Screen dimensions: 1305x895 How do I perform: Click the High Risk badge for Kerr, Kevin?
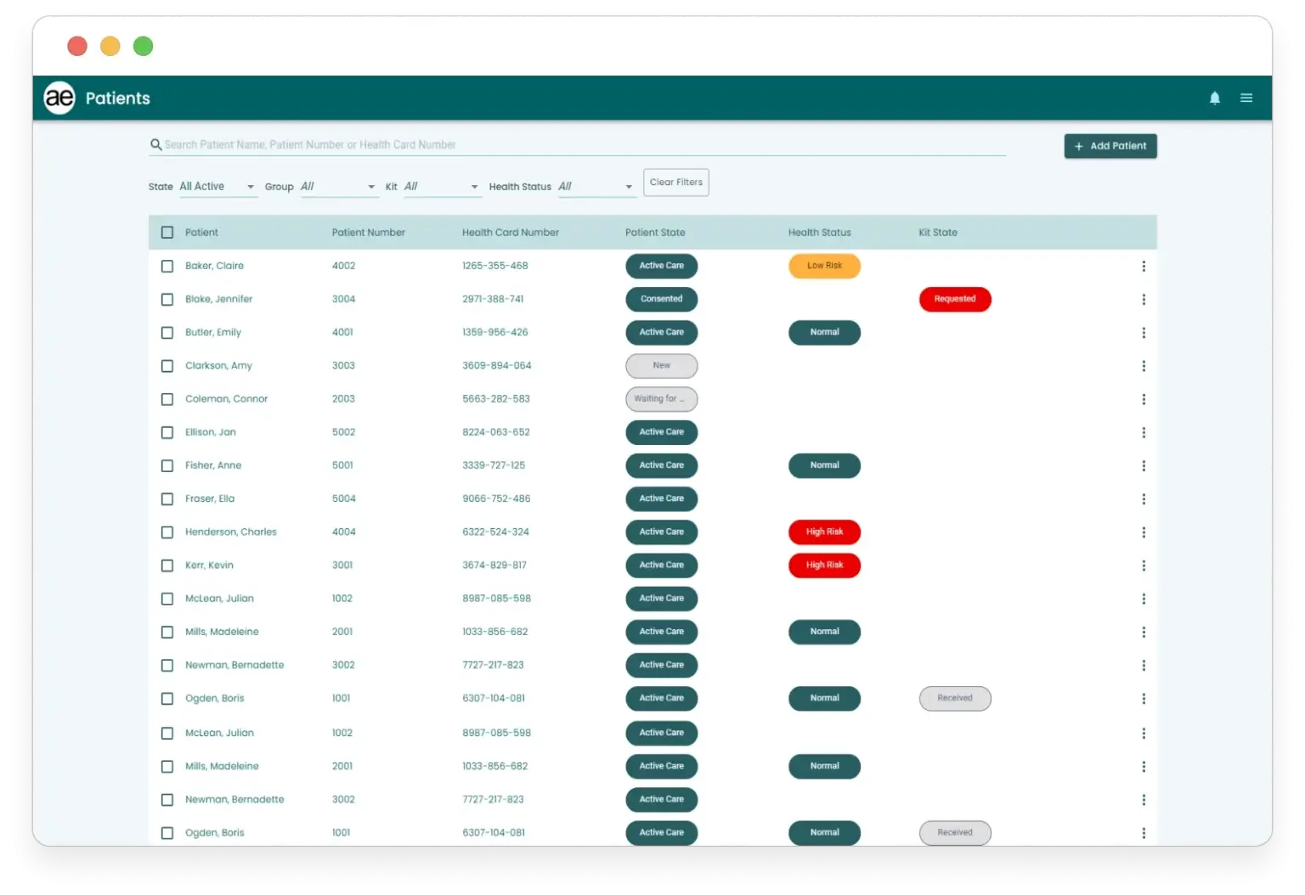[823, 565]
